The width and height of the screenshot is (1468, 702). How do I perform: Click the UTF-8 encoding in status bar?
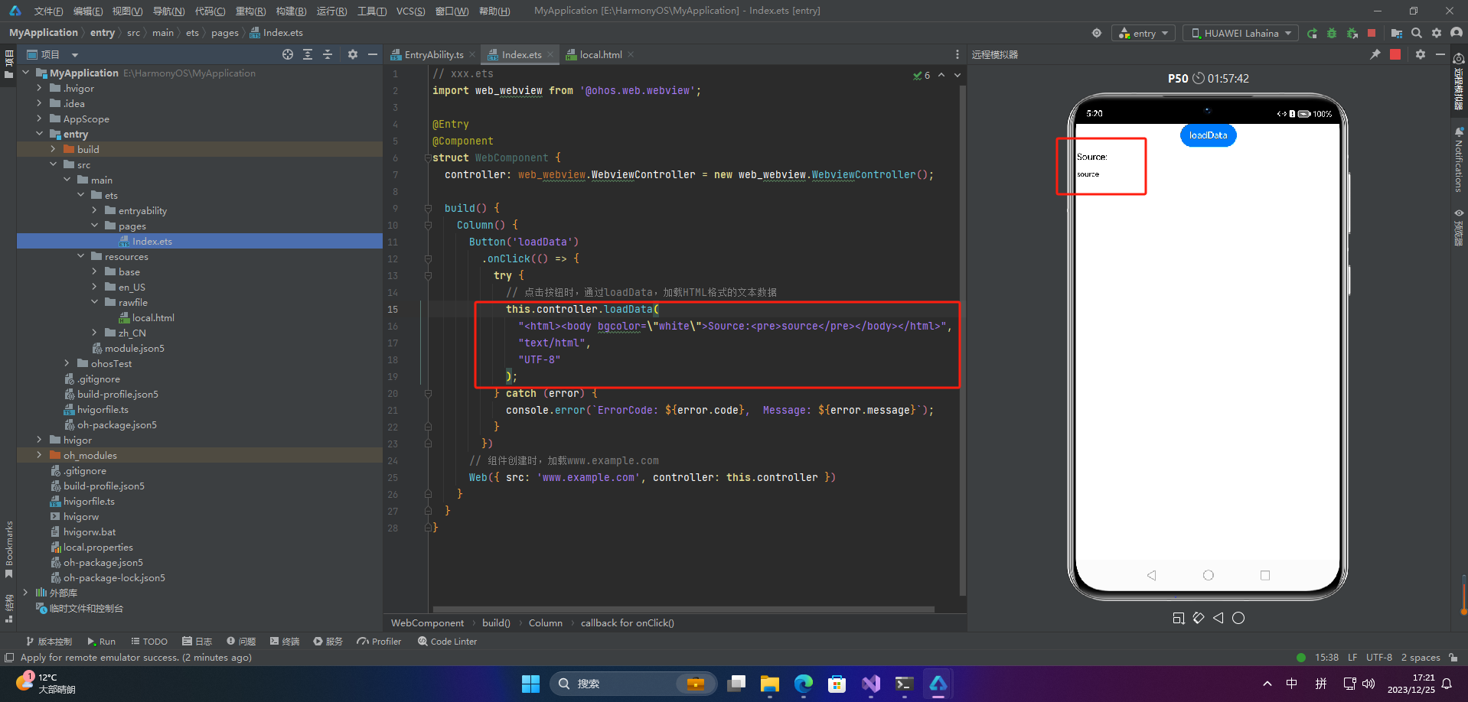[1379, 658]
